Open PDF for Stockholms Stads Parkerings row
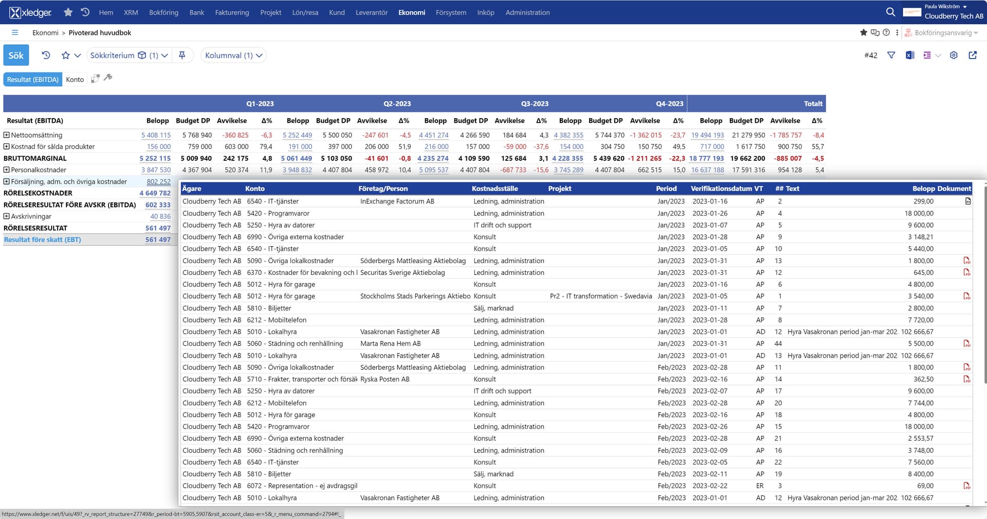 pos(967,296)
